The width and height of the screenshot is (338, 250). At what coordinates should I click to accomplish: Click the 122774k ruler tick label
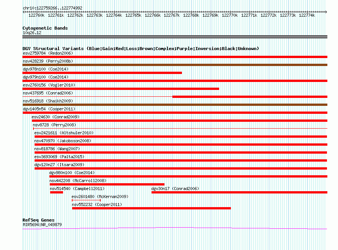click(307, 15)
